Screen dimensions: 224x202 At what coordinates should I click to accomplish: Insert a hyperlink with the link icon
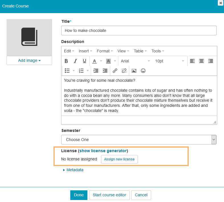[x=115, y=71]
